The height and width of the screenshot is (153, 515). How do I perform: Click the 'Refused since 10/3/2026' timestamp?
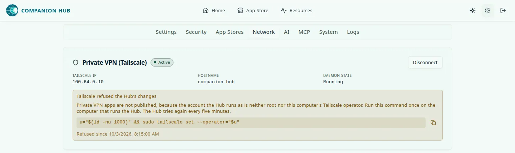(x=118, y=134)
